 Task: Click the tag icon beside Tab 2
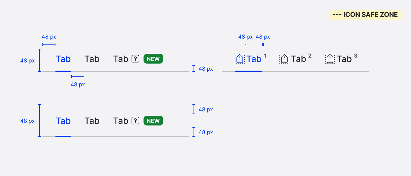pos(284,59)
